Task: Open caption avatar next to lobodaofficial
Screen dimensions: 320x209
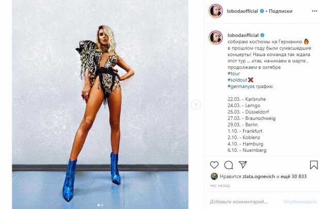Action: point(216,38)
